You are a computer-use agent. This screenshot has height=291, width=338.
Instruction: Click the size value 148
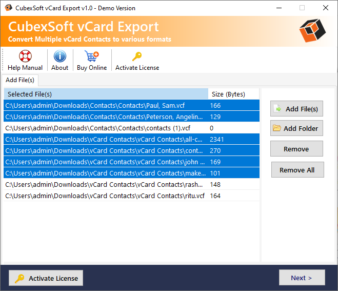click(215, 184)
